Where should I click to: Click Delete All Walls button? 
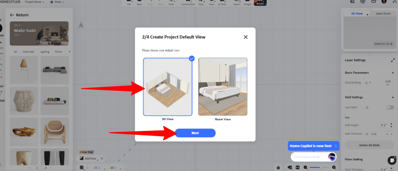click(x=369, y=145)
